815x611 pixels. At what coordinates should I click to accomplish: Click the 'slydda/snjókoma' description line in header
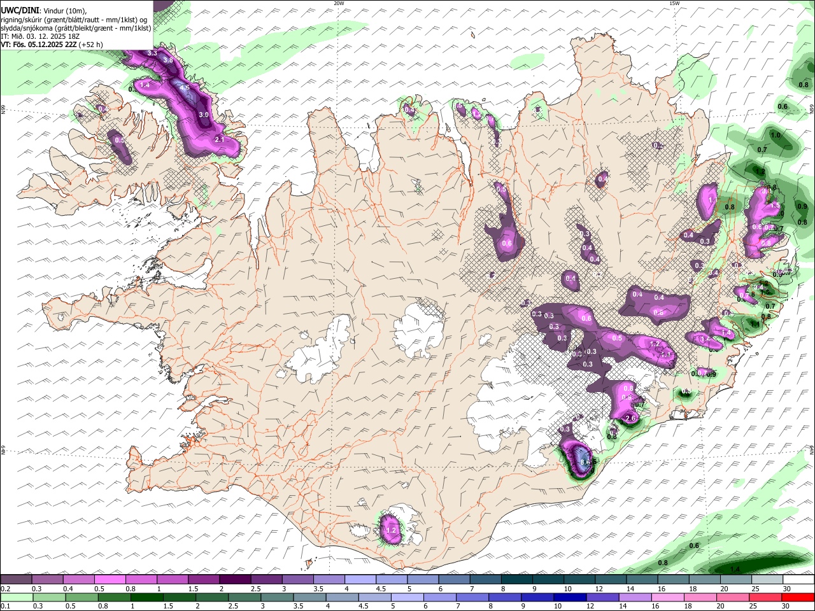[x=76, y=28]
